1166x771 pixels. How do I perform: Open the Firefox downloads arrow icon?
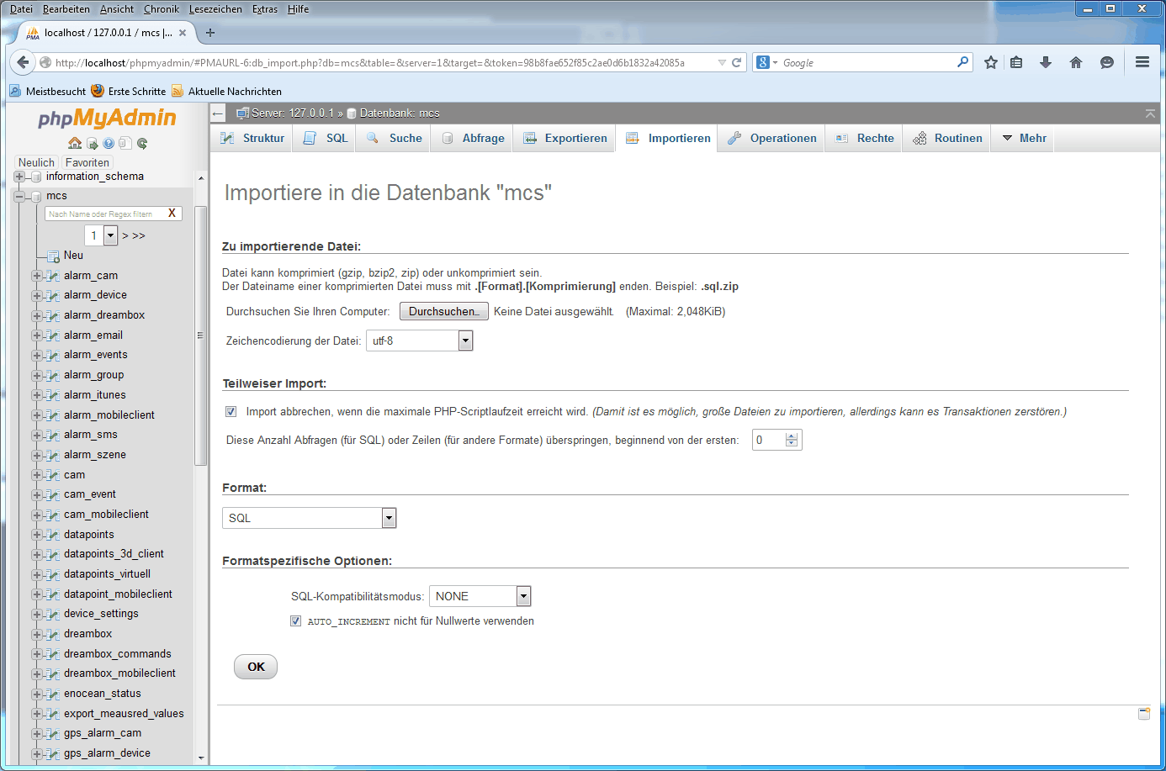[1046, 63]
